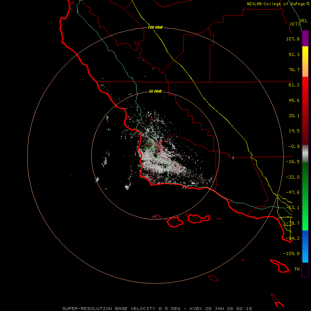
Task: Select the 76.7 legend value
Action: click(294, 69)
